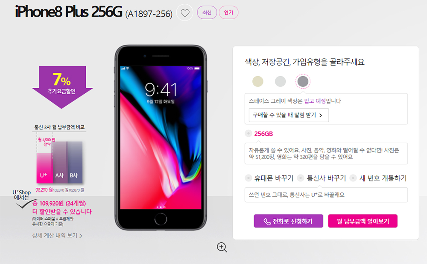The image size is (427, 264).
Task: Click the checkmark next to U+Shop label
Action: (x=24, y=205)
